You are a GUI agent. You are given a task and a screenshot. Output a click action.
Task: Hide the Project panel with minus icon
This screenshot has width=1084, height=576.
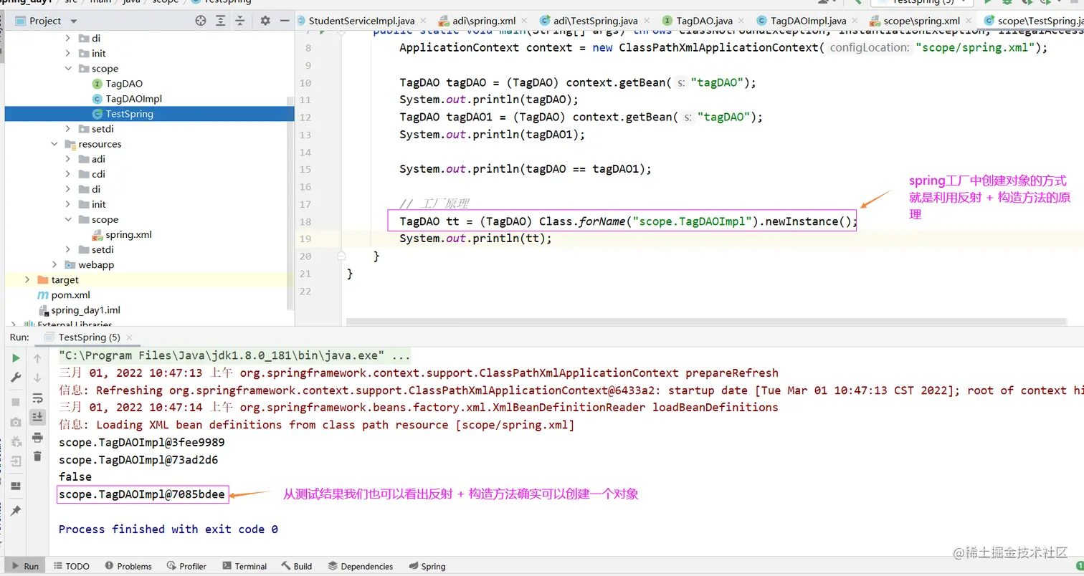(x=285, y=21)
